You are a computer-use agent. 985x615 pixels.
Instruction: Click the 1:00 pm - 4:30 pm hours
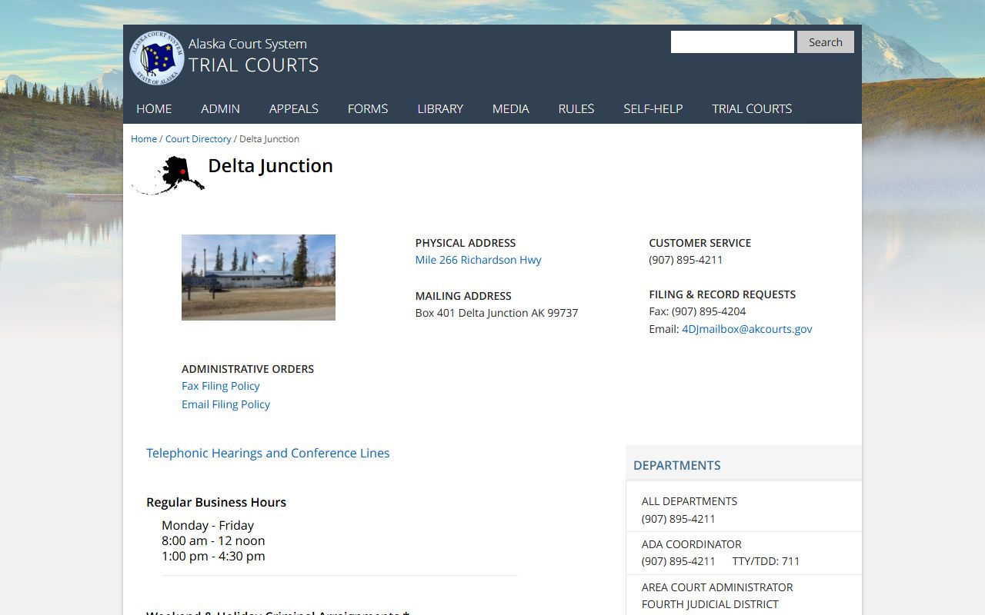point(213,556)
